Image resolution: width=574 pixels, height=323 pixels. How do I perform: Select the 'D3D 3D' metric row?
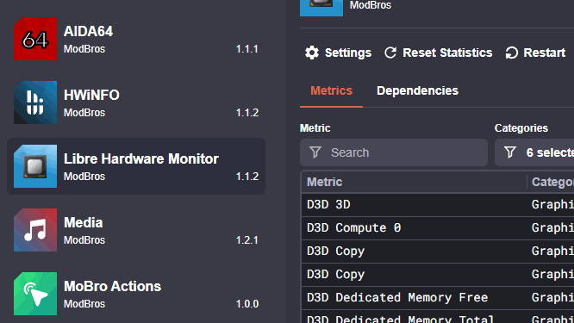pyautogui.click(x=438, y=204)
